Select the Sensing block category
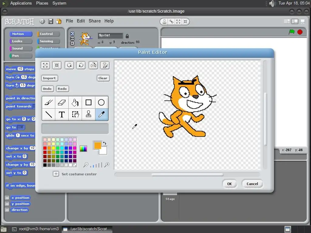 [48, 41]
